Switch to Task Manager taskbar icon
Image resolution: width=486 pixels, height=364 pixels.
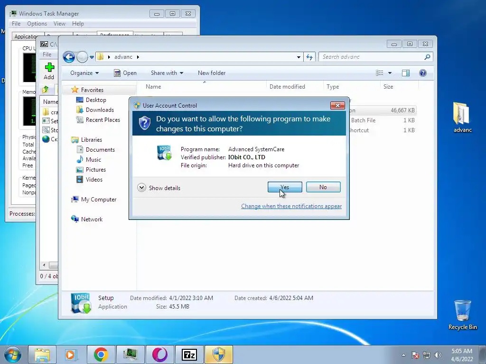131,355
